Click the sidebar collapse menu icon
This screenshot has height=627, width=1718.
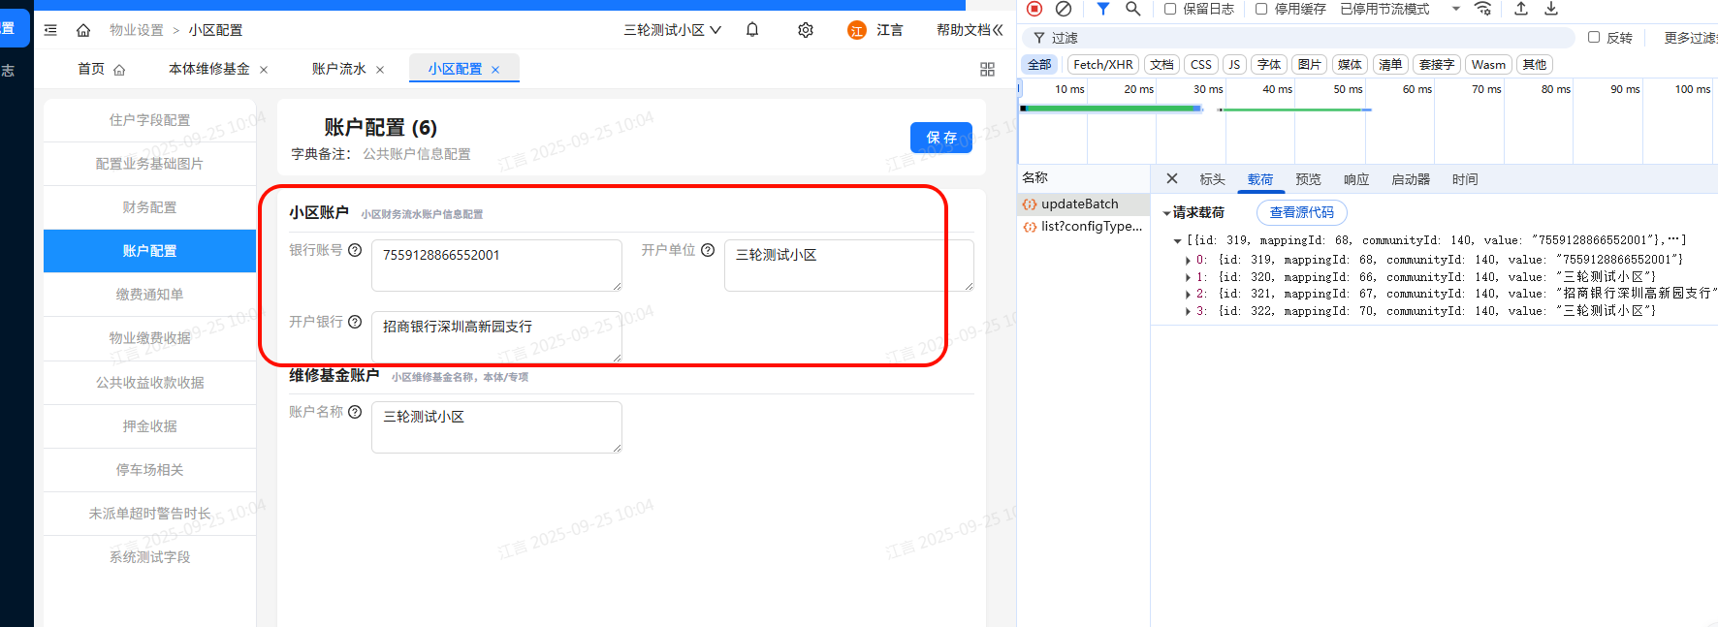[50, 30]
